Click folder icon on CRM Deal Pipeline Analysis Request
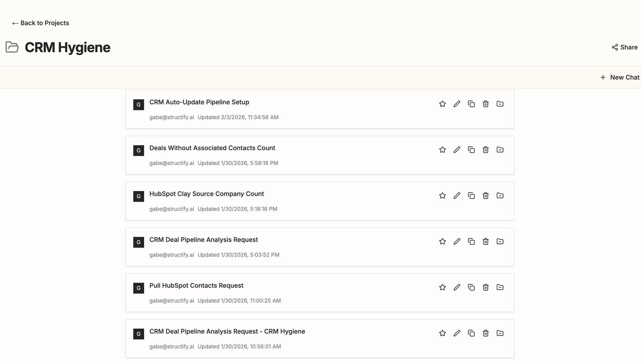Image resolution: width=641 pixels, height=361 pixels. pos(500,241)
